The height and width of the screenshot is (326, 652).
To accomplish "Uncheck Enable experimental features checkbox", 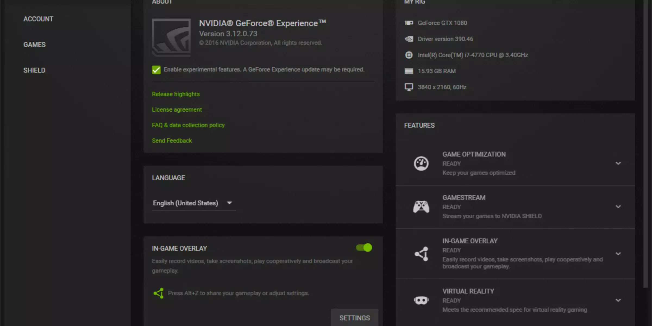I will pyautogui.click(x=156, y=70).
